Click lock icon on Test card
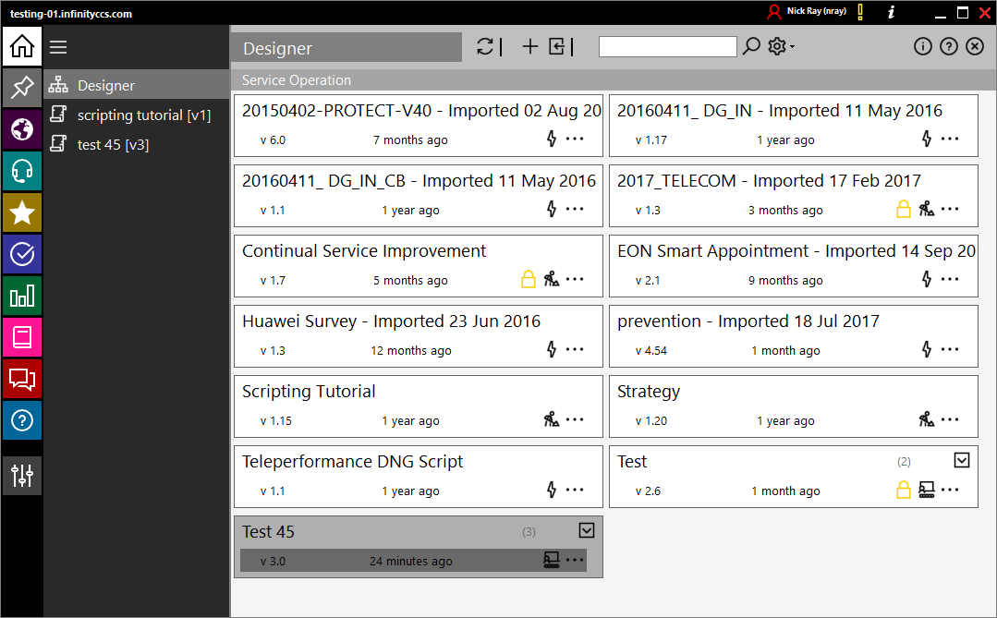997x618 pixels. click(903, 489)
